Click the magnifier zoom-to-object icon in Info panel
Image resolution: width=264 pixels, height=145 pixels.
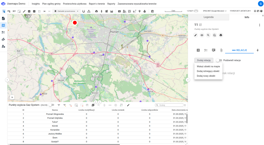208,35
